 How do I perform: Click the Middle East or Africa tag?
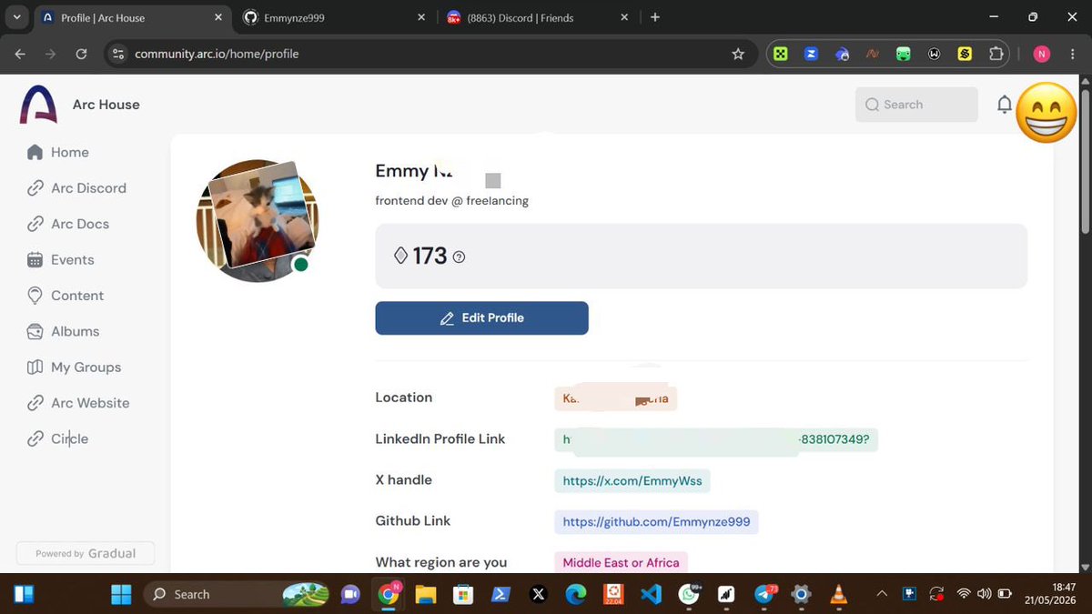[x=621, y=563]
